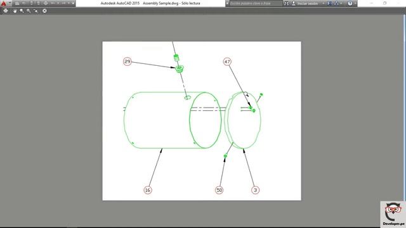Screen dimensions: 406x228
Task: Open Autodesk Exchange Apps icon
Action: 329,3
